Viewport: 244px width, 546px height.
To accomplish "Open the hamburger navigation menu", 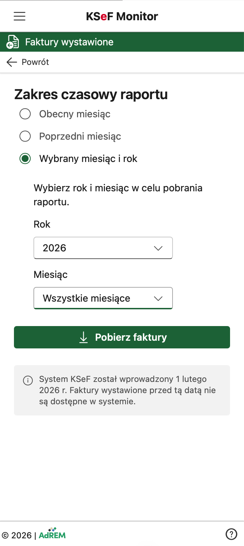I will pos(19,16).
